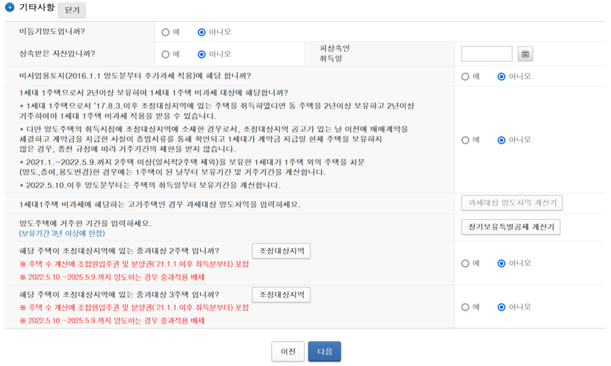The width and height of the screenshot is (611, 366).
Task: Click the text 양도주택에 거주한 기간을 입력하세요.
Action: point(85,223)
